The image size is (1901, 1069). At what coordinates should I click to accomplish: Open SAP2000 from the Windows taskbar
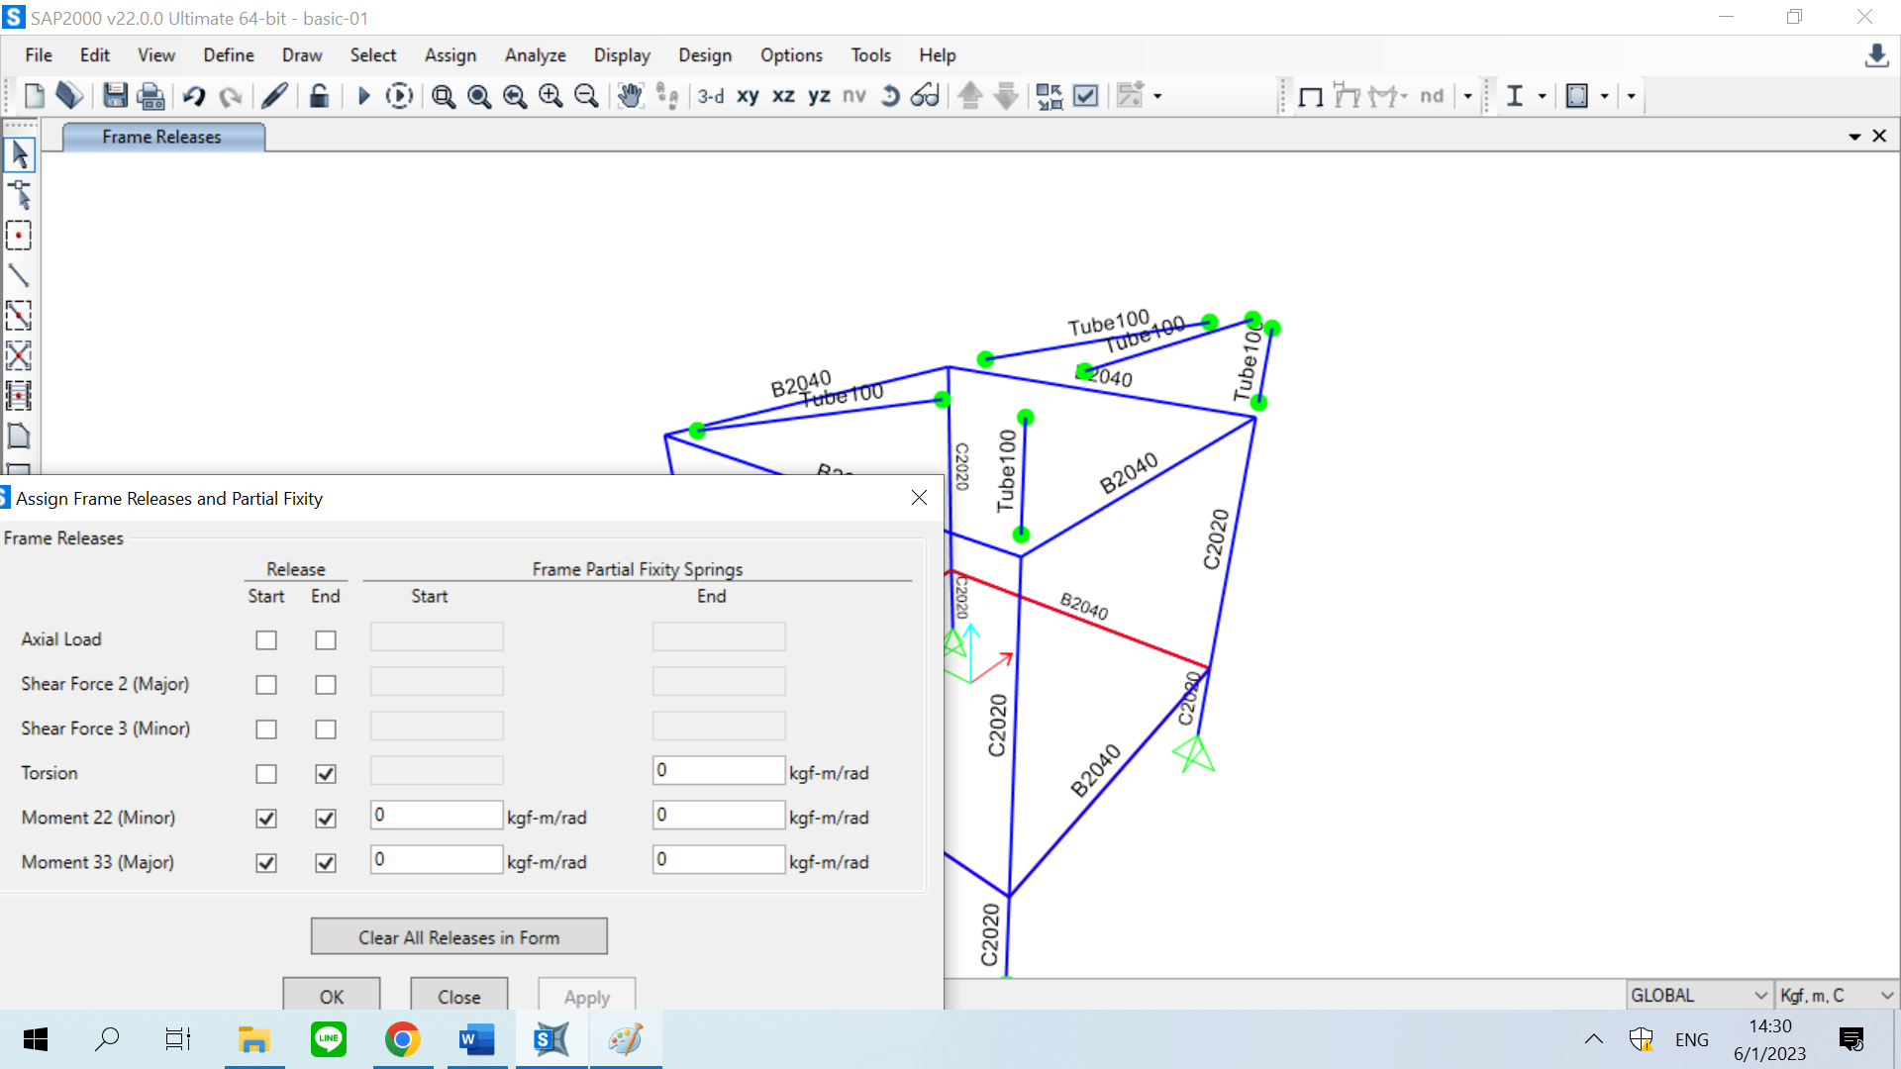pyautogui.click(x=551, y=1039)
